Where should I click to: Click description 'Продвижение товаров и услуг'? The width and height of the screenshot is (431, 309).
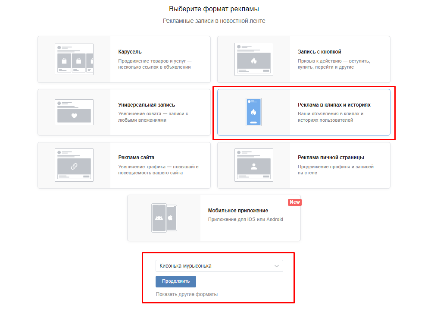(152, 61)
